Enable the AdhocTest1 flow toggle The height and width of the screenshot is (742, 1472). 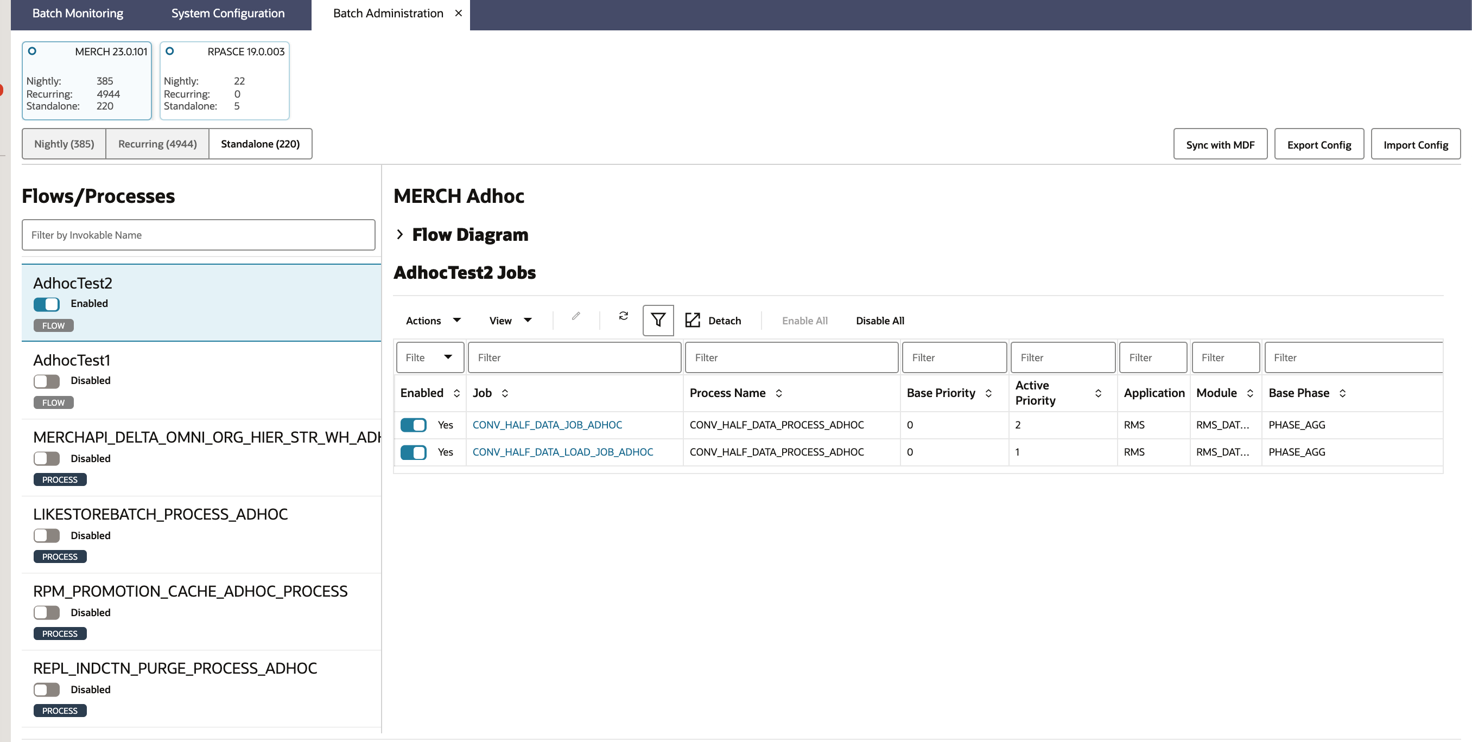46,381
